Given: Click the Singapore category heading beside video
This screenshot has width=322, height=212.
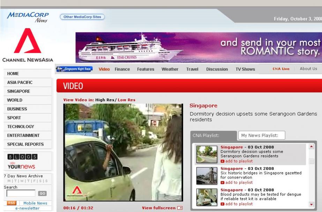Looking at the screenshot, I should (203, 106).
